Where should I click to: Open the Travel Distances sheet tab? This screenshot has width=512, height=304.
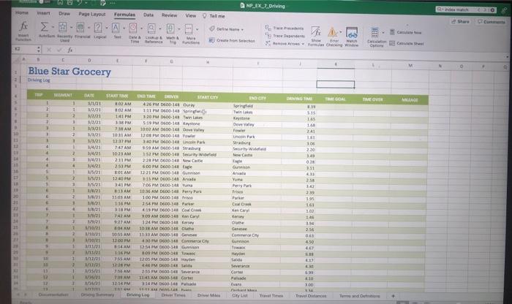(x=311, y=296)
